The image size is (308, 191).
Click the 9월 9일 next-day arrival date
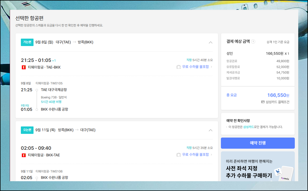25,106
